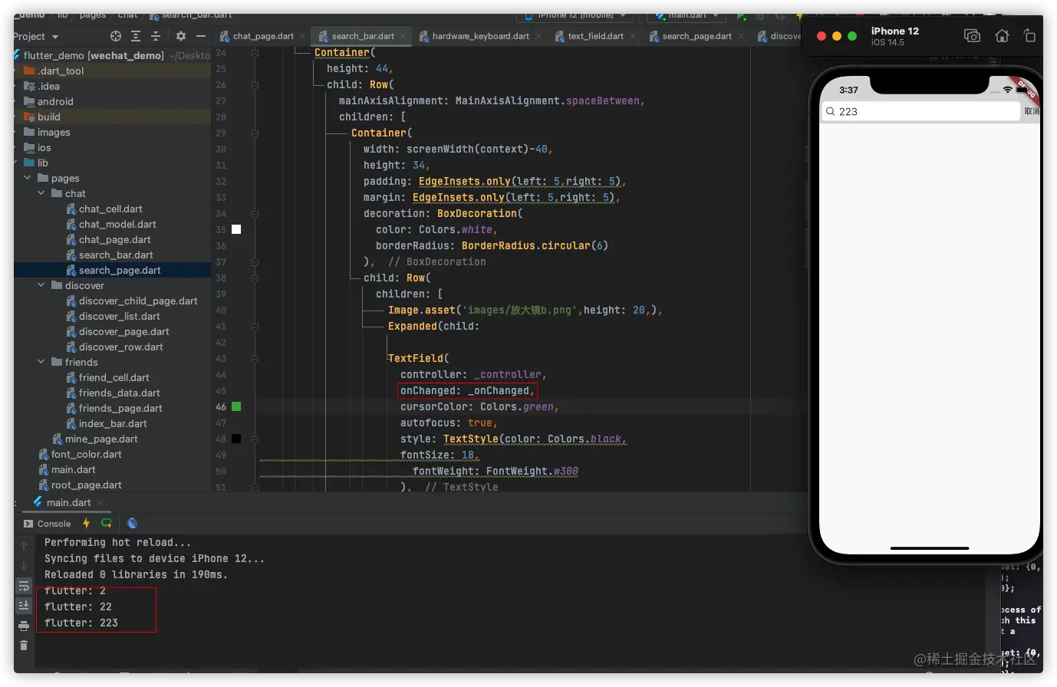Open font_color.dart file

(86, 454)
